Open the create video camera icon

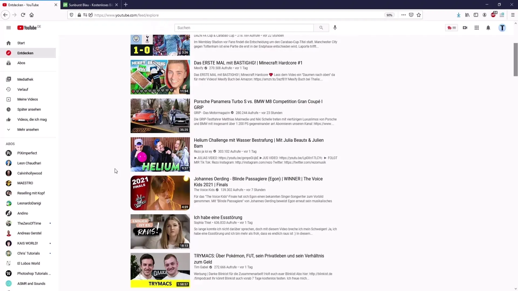465,28
